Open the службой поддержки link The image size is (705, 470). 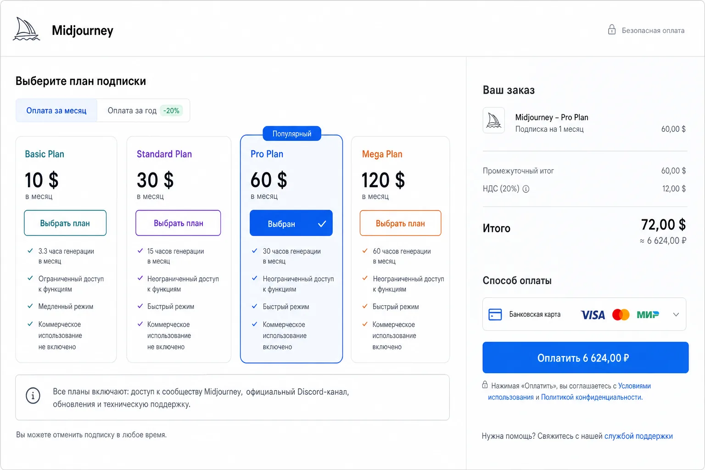point(638,436)
